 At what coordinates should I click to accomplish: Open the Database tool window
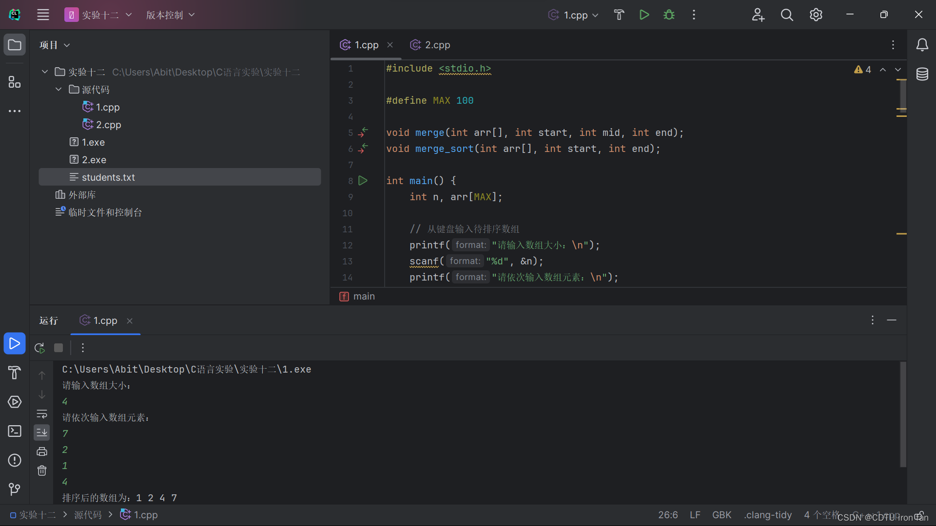point(922,75)
